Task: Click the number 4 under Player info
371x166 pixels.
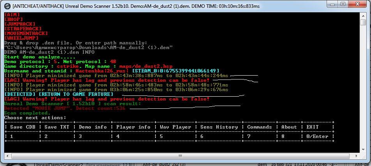Action: click(118, 136)
